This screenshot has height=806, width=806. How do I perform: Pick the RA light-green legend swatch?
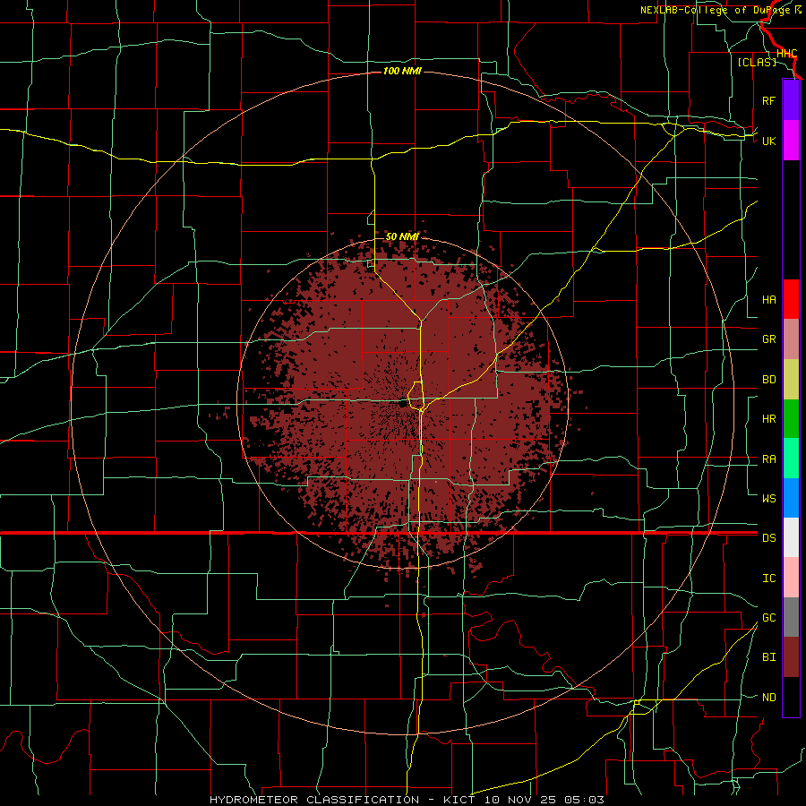coord(791,459)
